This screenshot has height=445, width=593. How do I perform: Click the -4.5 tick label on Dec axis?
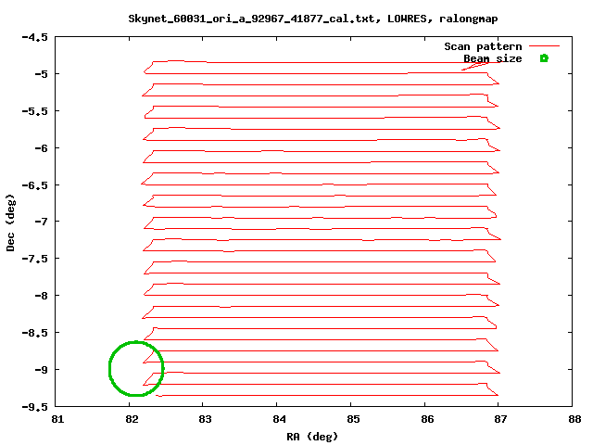pos(34,37)
